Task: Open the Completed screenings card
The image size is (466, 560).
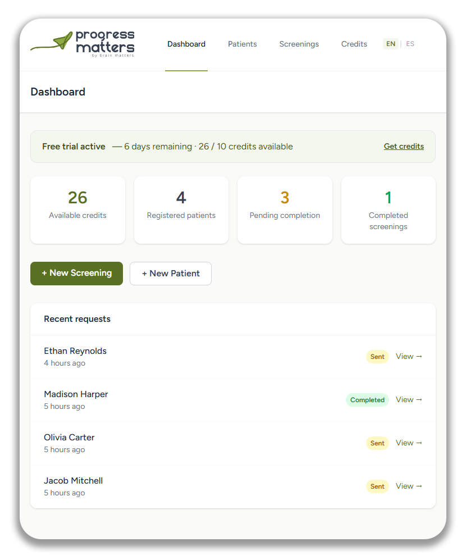Action: (389, 210)
